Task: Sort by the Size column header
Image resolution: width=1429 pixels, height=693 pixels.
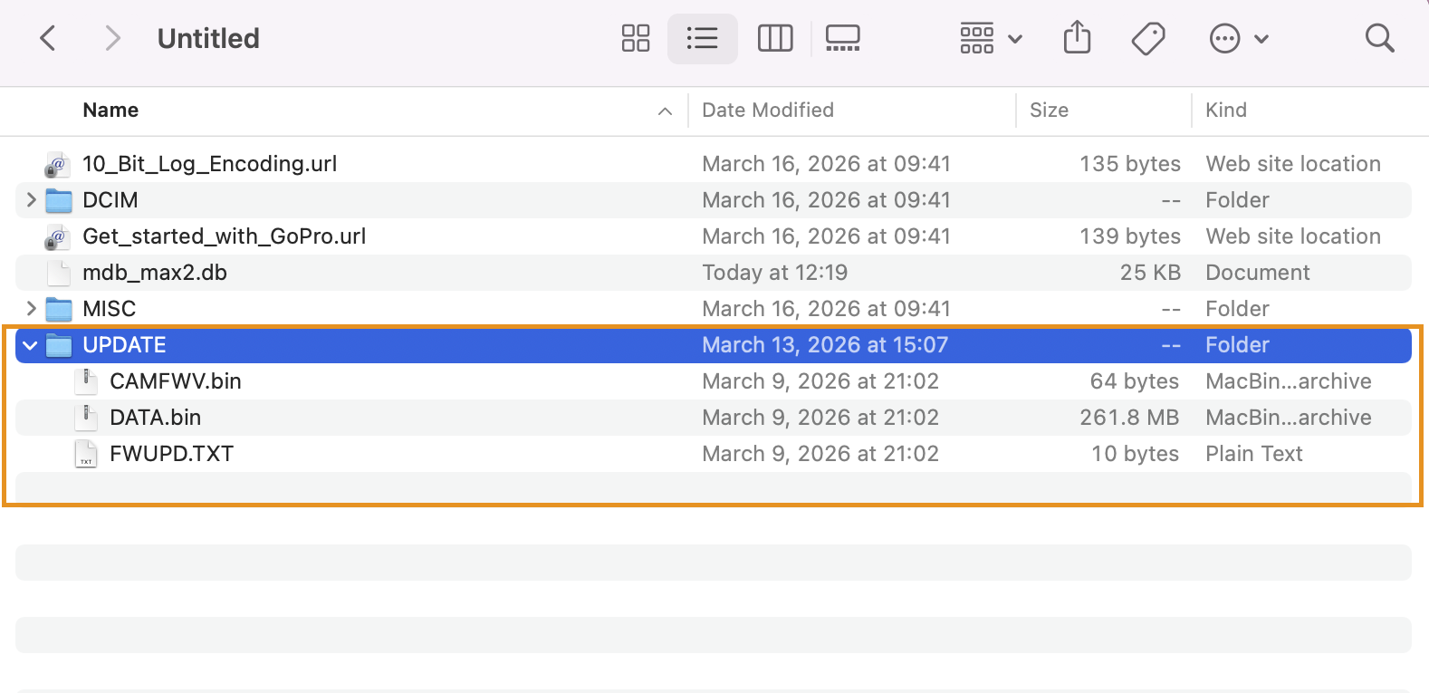Action: pyautogui.click(x=1049, y=111)
